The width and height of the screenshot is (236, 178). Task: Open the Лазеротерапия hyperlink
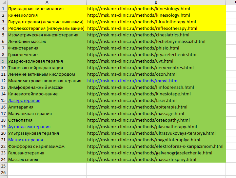click(x=24, y=101)
